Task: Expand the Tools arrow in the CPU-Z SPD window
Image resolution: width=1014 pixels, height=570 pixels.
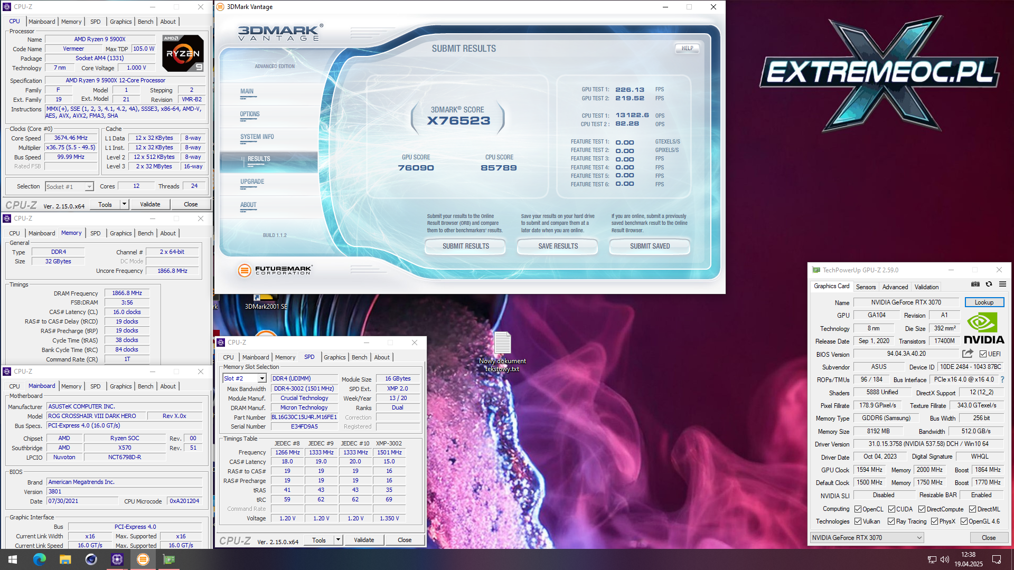Action: 338,540
